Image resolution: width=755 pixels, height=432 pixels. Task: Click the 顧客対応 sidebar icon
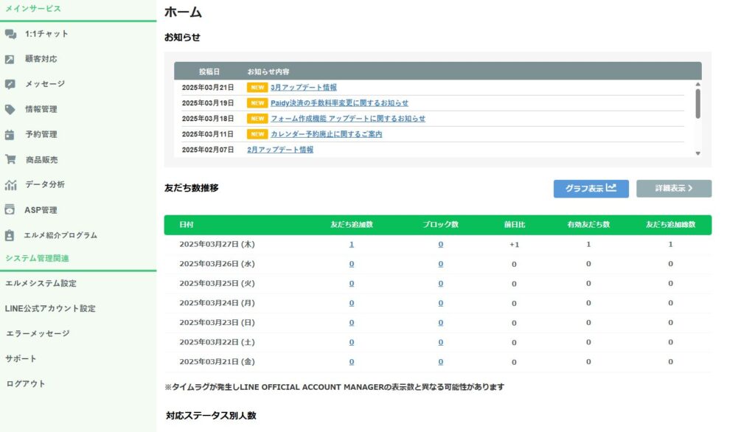(x=10, y=59)
